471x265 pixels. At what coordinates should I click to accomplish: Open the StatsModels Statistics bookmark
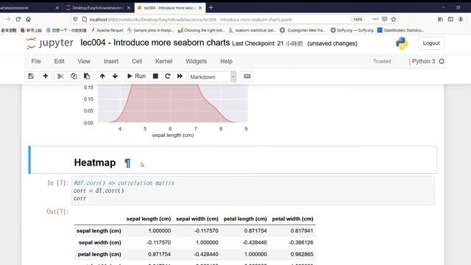click(x=400, y=30)
